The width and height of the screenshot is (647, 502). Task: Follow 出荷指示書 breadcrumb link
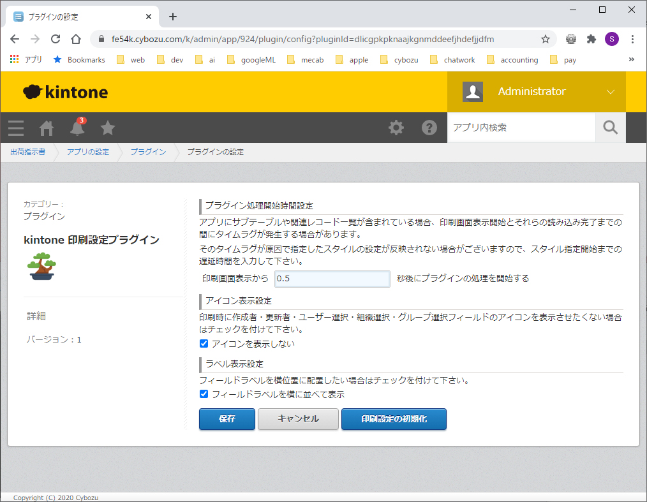point(27,152)
